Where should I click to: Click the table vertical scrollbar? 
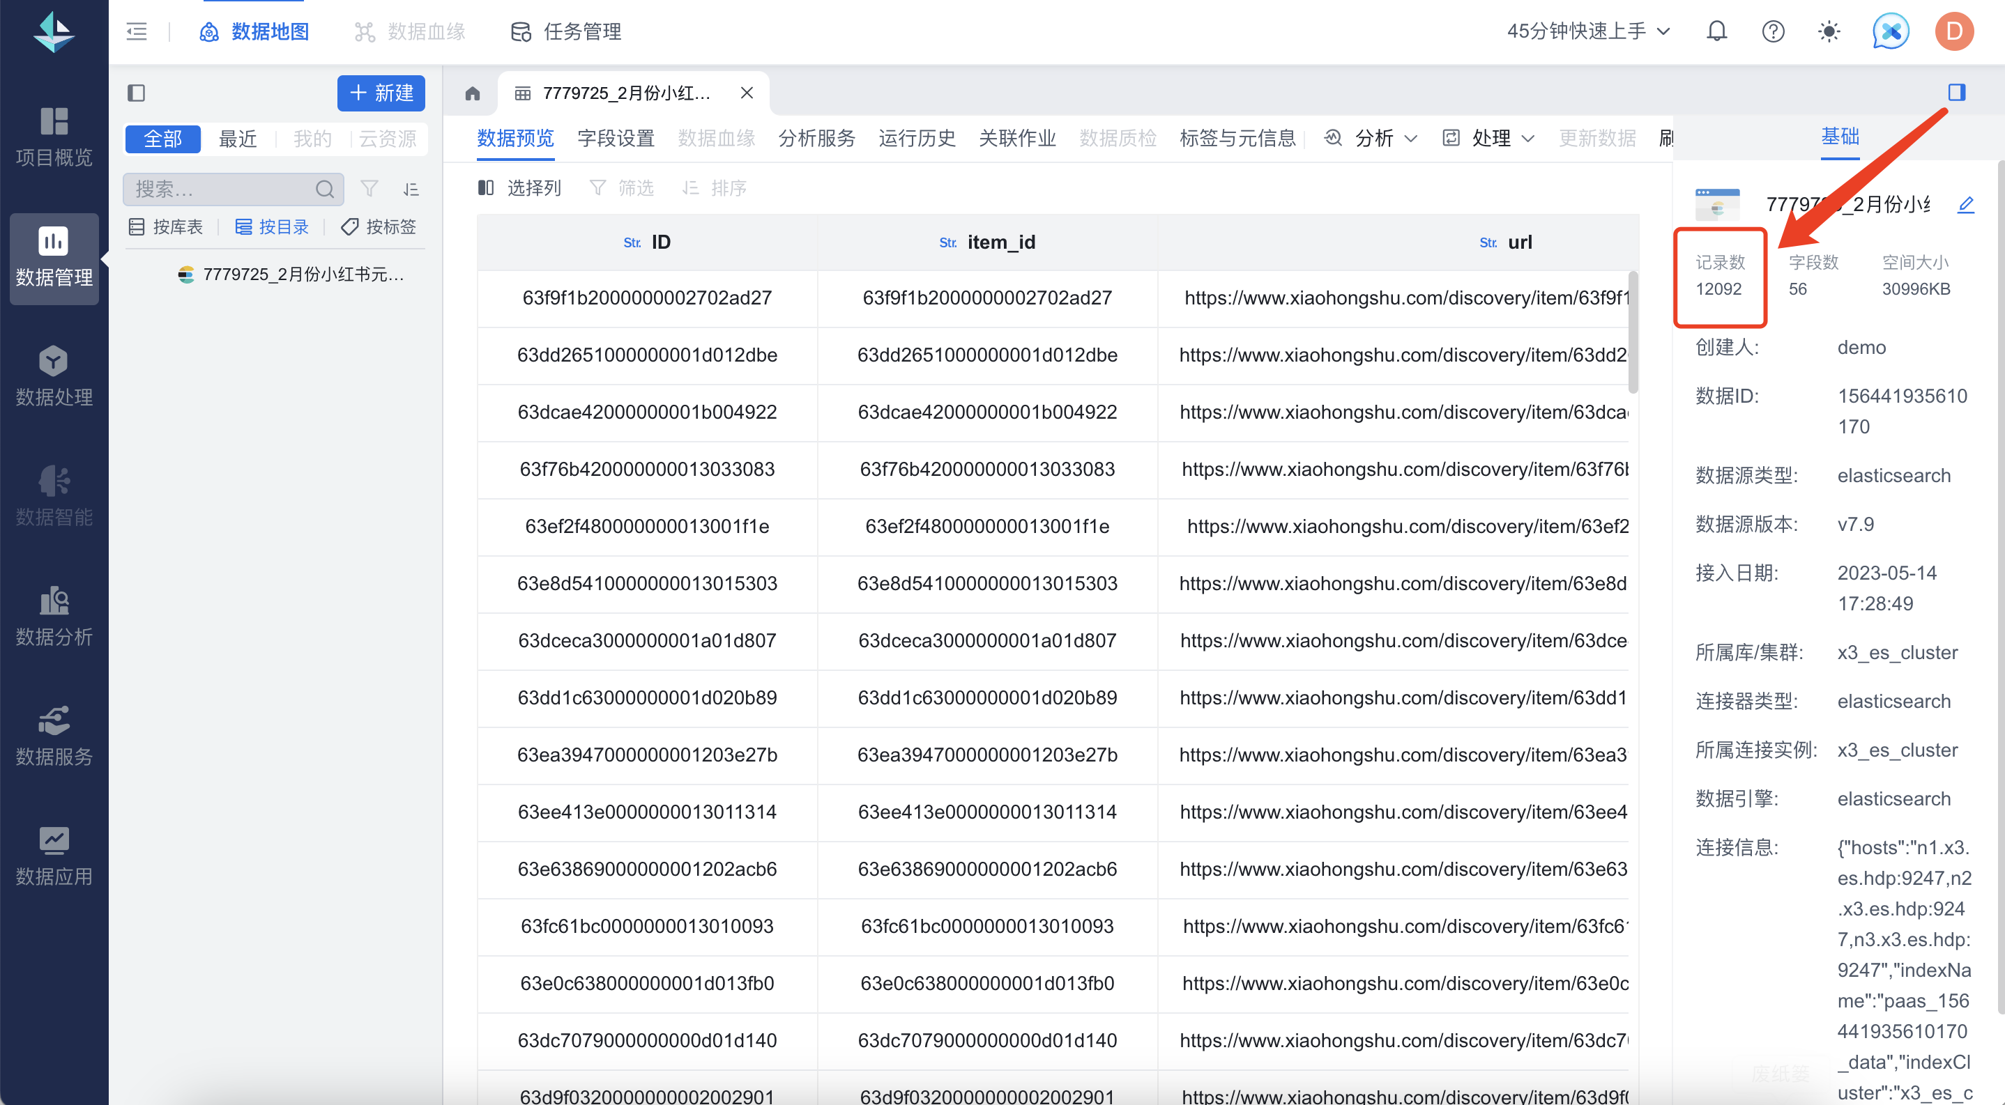pos(1633,332)
